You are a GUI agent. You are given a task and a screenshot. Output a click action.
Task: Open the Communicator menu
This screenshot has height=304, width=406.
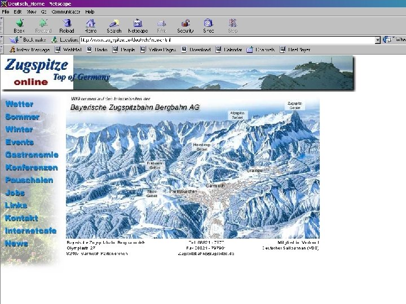click(66, 12)
